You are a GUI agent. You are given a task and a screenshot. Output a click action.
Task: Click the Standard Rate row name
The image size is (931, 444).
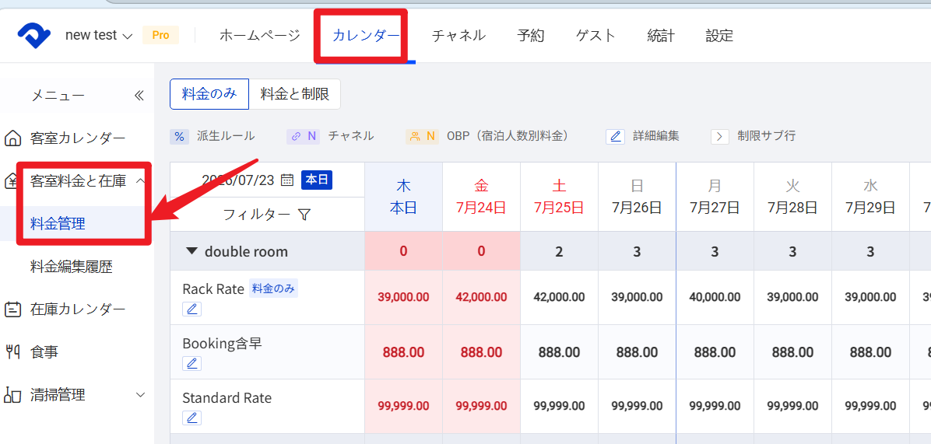[227, 398]
